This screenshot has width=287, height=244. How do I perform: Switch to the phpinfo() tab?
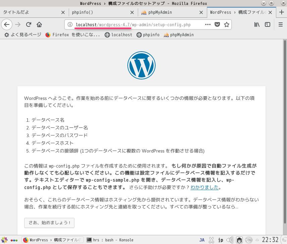tap(103, 12)
